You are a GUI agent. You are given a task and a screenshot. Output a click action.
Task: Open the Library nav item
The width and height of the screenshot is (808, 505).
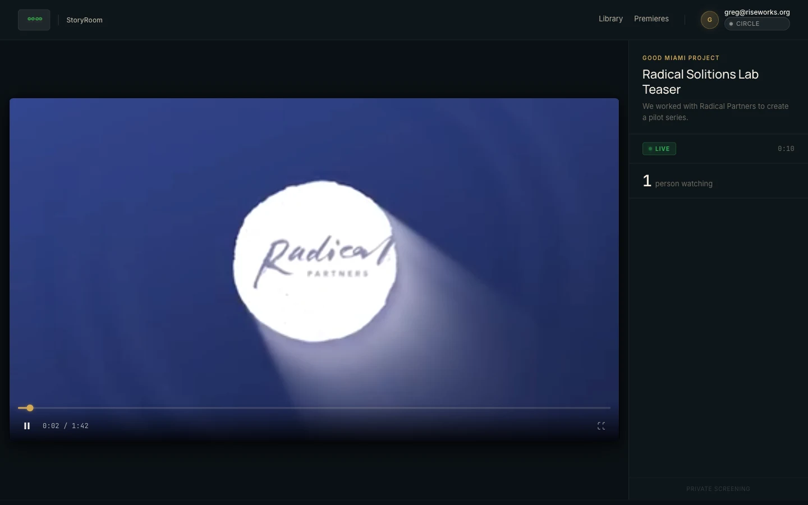pyautogui.click(x=610, y=19)
